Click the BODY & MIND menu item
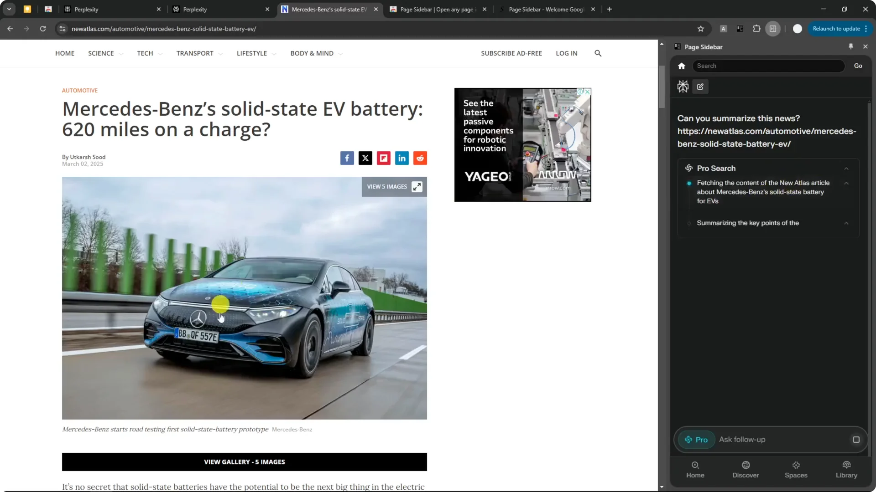Viewport: 876px width, 492px height. click(312, 53)
